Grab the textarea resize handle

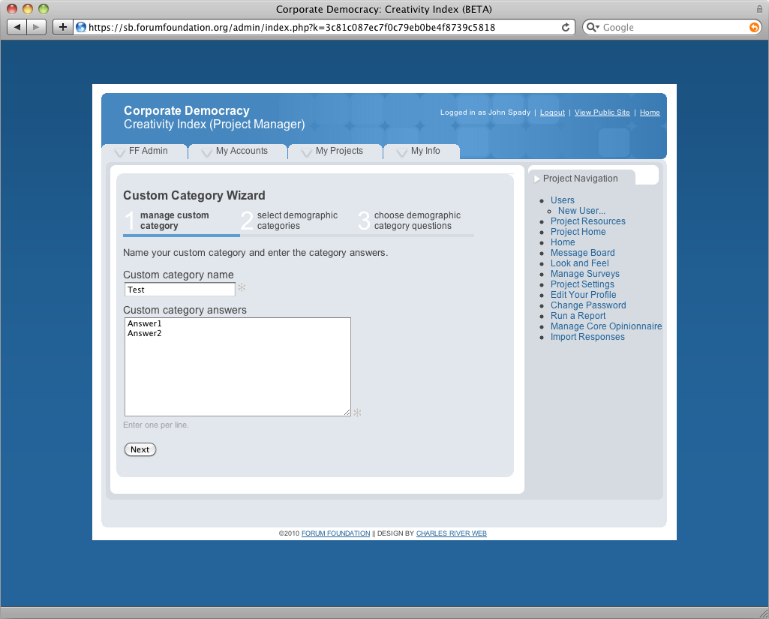point(347,413)
